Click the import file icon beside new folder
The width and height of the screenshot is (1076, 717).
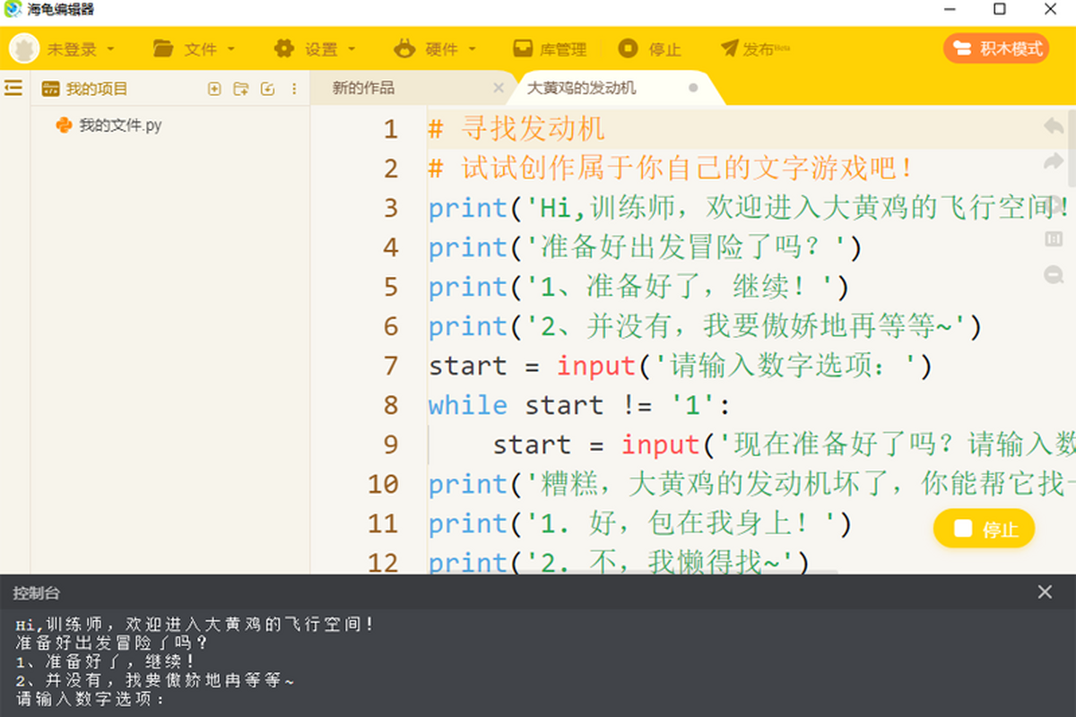267,89
